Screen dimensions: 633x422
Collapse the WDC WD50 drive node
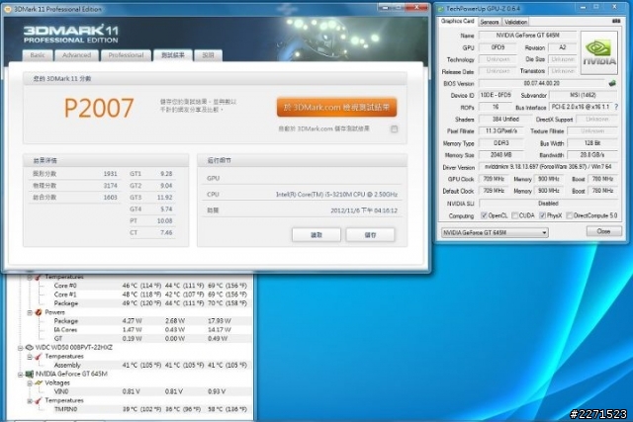[20, 348]
